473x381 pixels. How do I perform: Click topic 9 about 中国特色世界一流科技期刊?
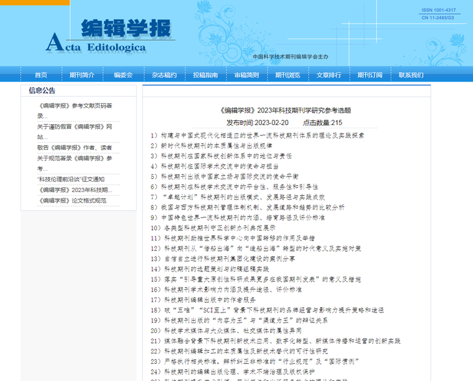coord(238,217)
